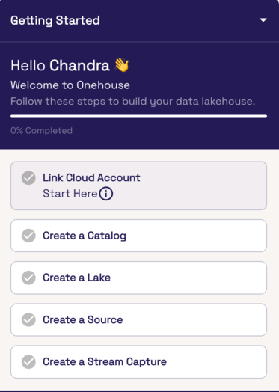
Task: Click checkmark icon beside Create a Source
Action: coord(28,319)
